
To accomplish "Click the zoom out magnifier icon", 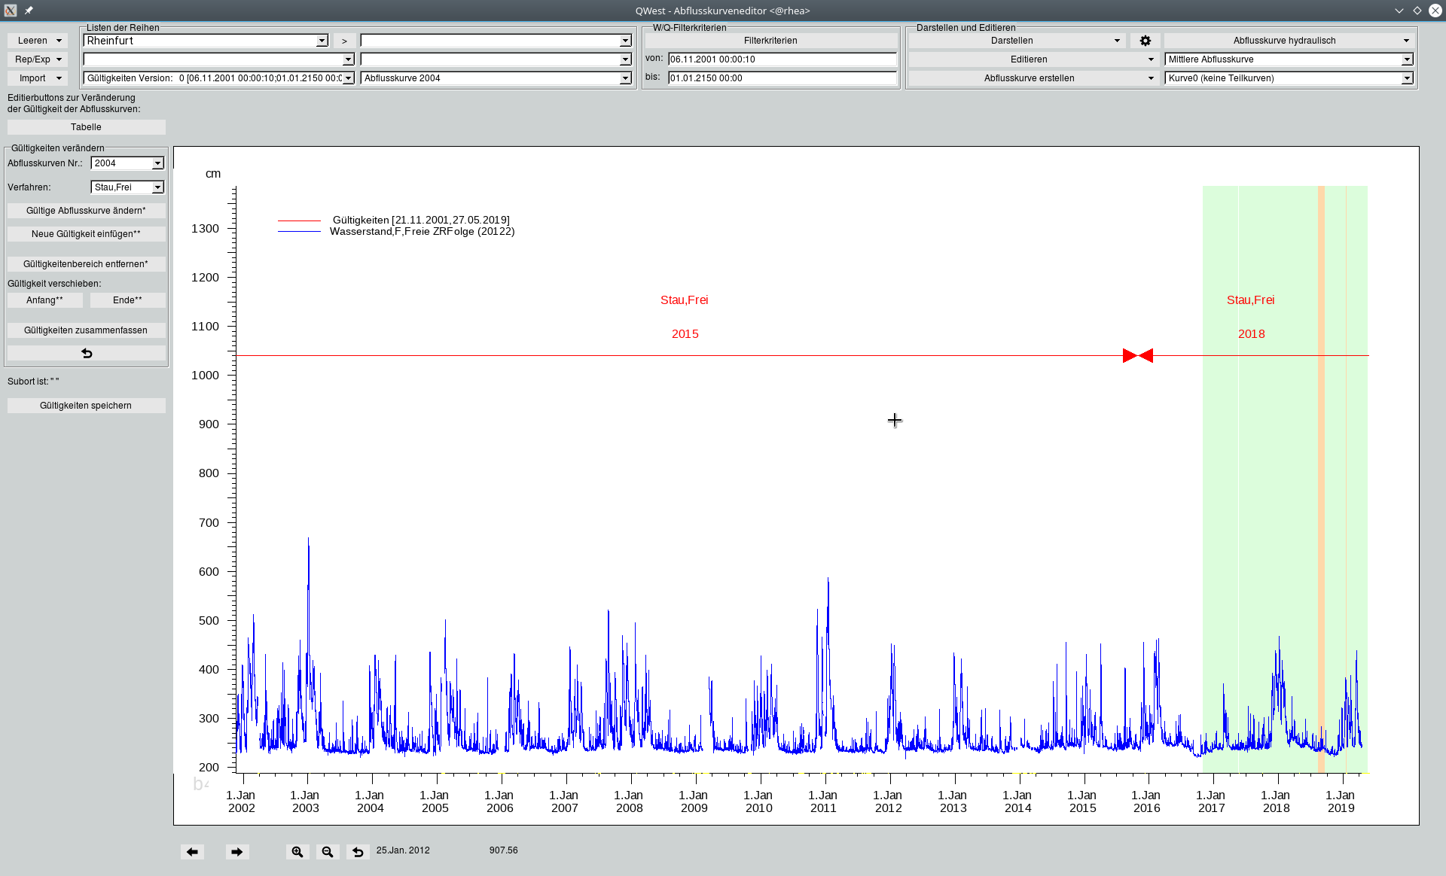I will [x=328, y=852].
